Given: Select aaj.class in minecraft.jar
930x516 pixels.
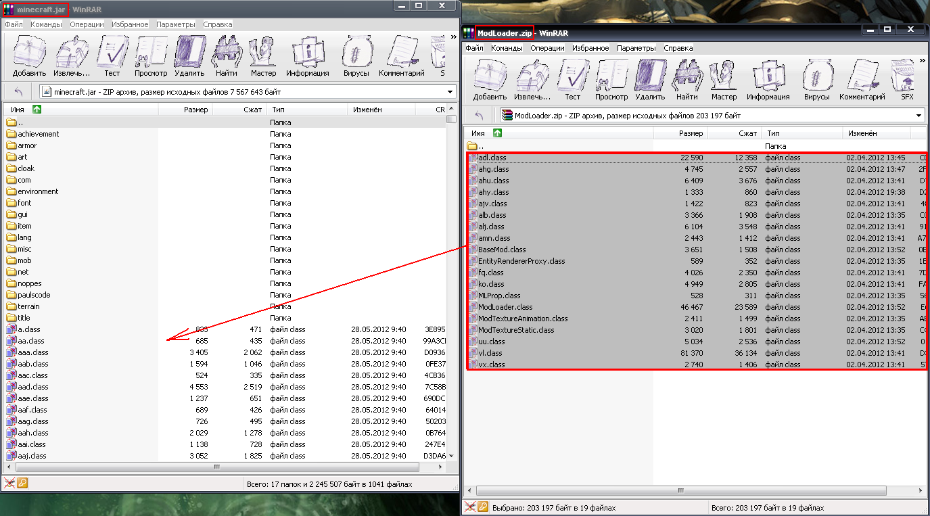Looking at the screenshot, I should (x=27, y=456).
